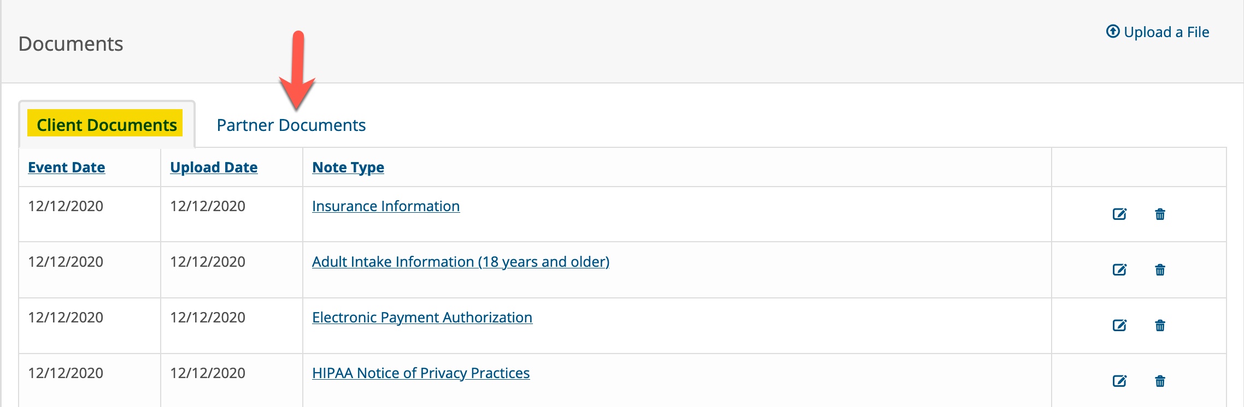Delete the HIPAA Notice document
The width and height of the screenshot is (1244, 407).
[x=1160, y=381]
